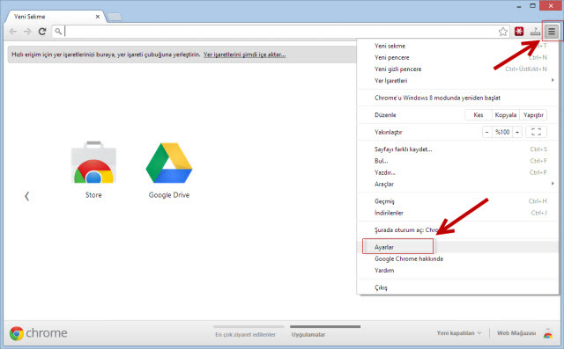The image size is (564, 349).
Task: Click the Kopyala button
Action: 505,115
